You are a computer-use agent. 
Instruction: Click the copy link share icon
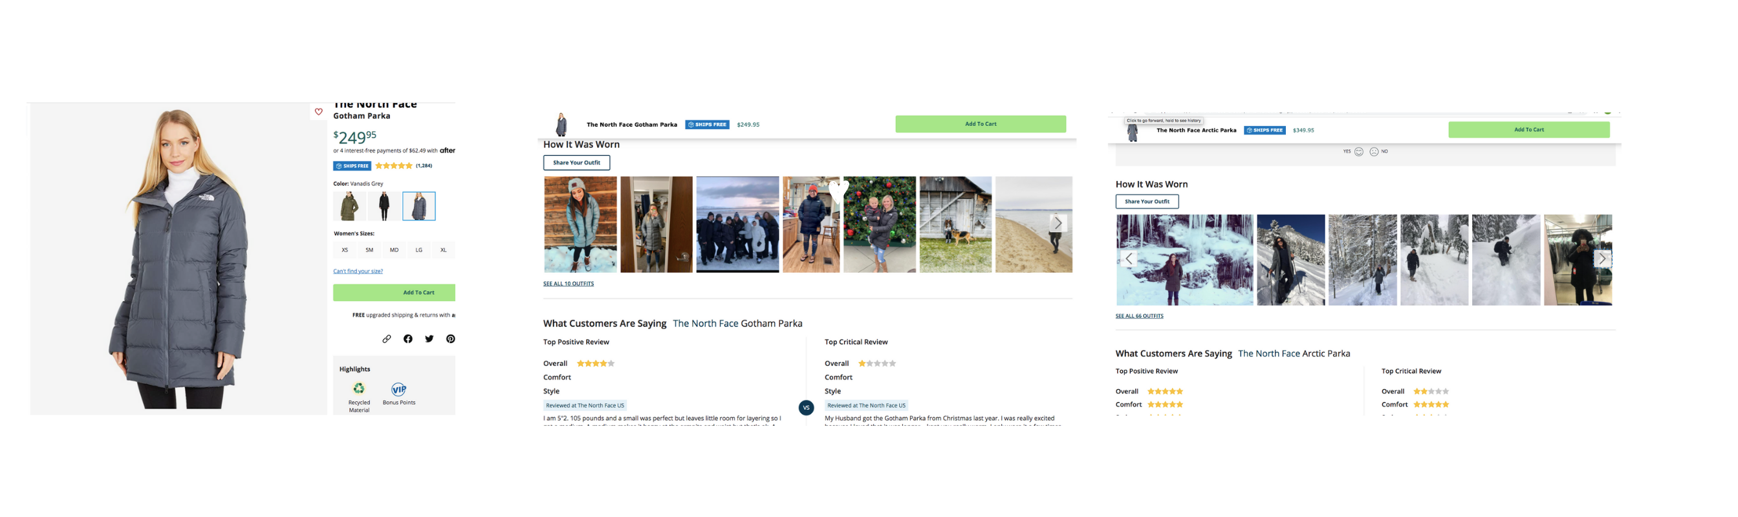click(387, 339)
